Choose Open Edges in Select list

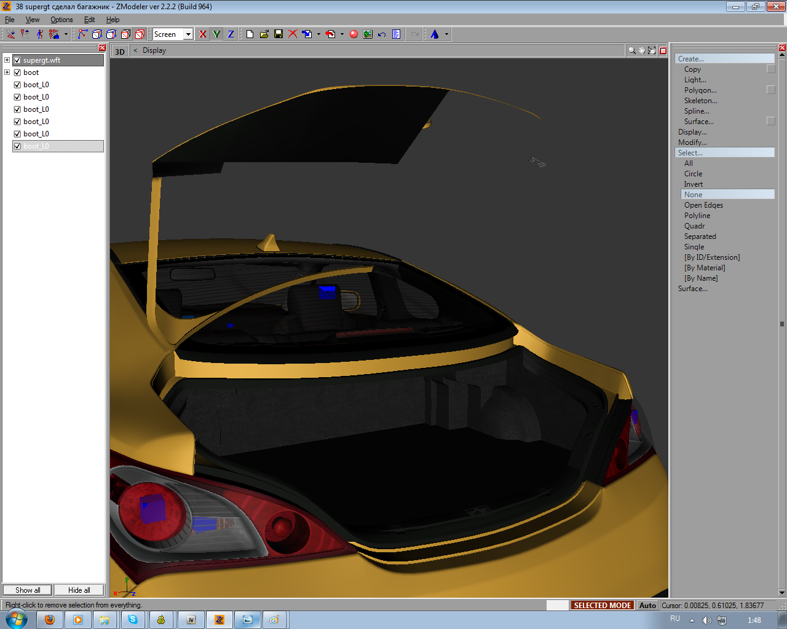pos(703,205)
